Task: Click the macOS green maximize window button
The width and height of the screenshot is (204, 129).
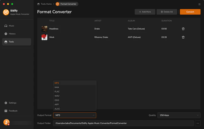Action: (12, 4)
